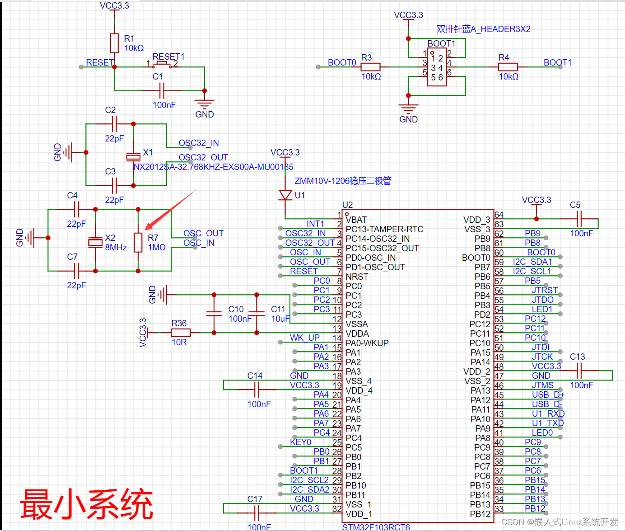Select the JTRST net label
This screenshot has width=625, height=531.
click(545, 290)
